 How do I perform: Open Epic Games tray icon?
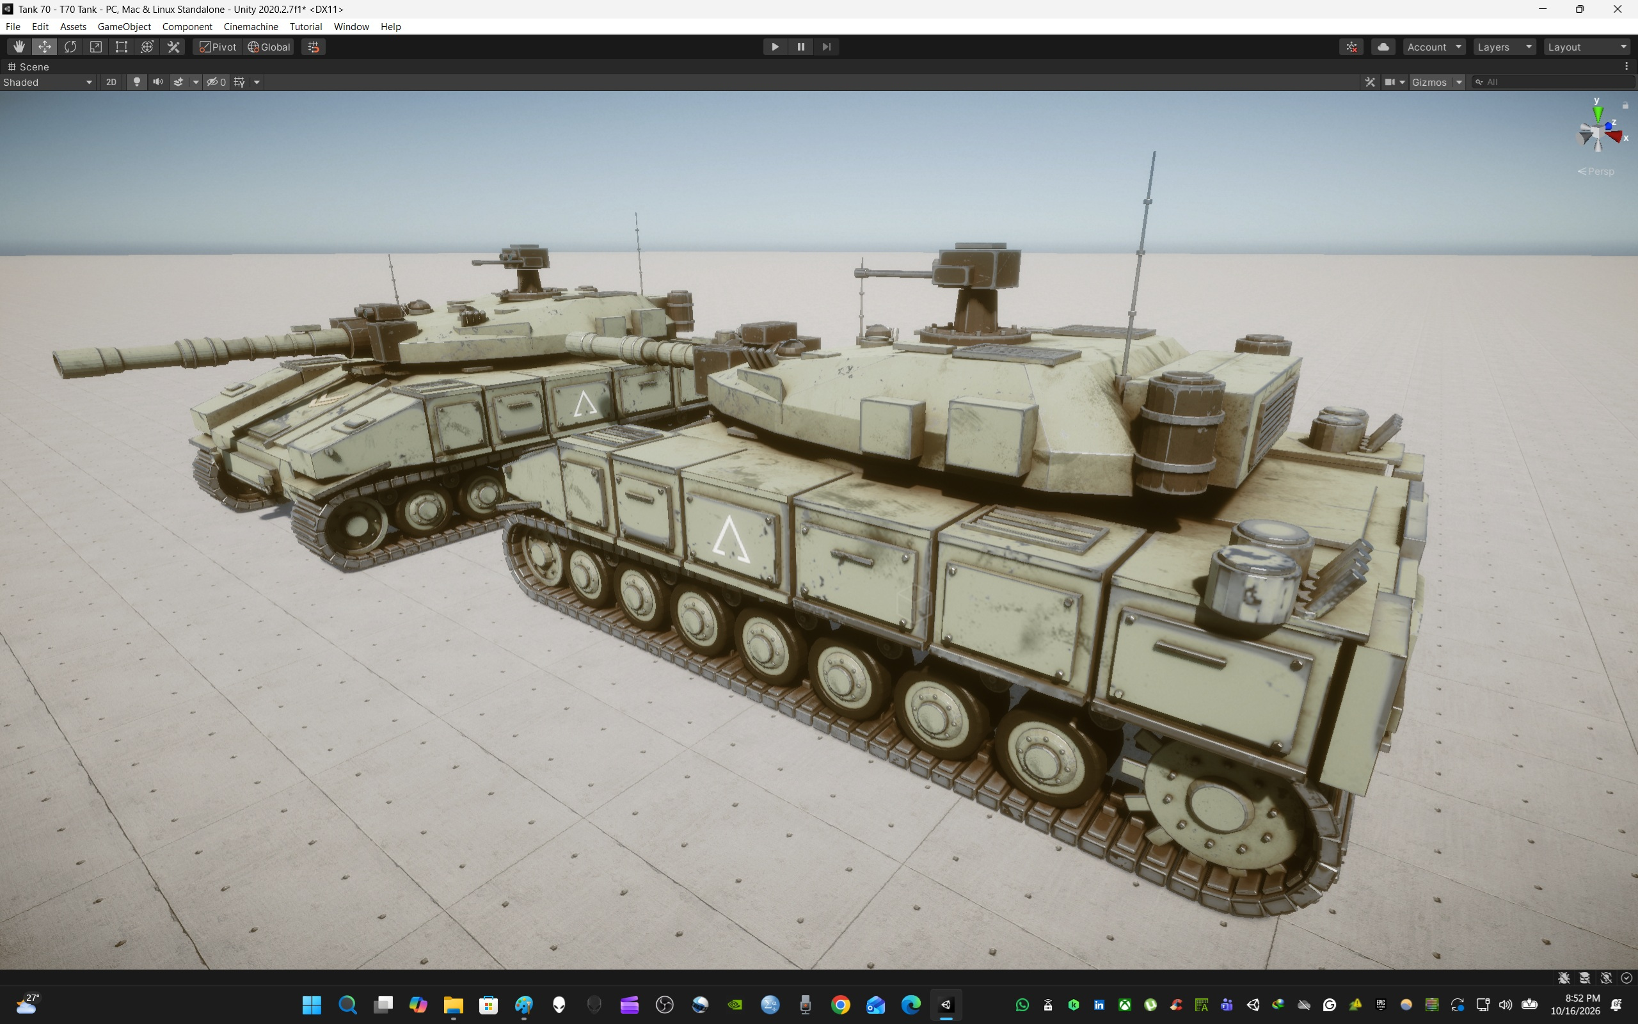pos(1381,1004)
